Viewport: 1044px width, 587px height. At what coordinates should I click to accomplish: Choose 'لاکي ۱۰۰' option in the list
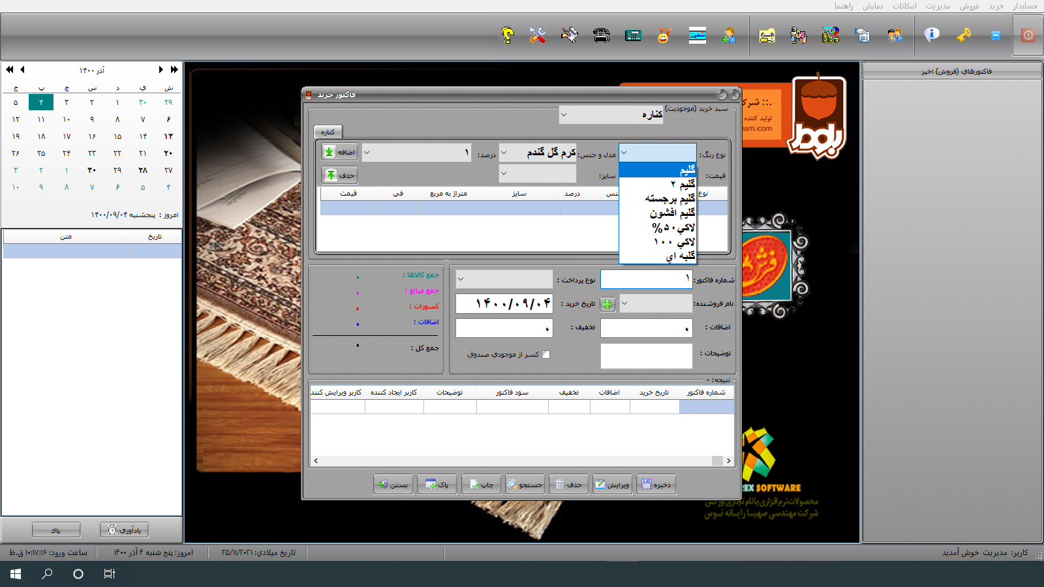point(673,242)
